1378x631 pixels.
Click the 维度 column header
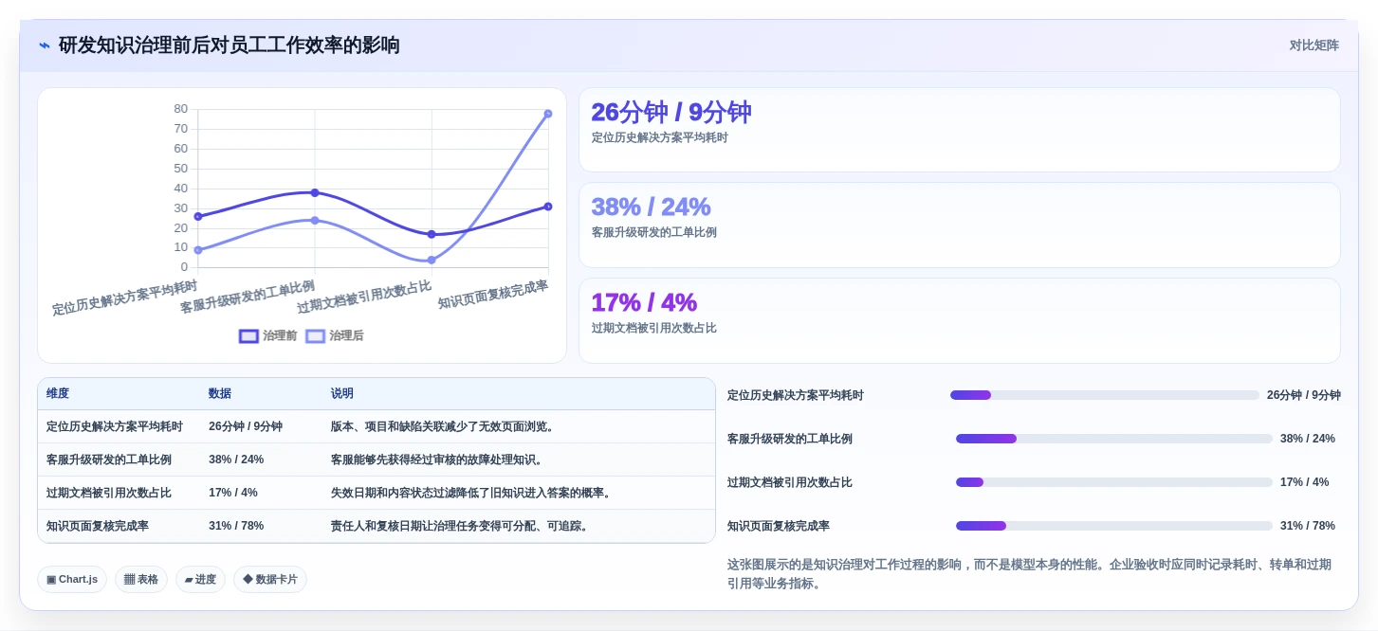[58, 393]
